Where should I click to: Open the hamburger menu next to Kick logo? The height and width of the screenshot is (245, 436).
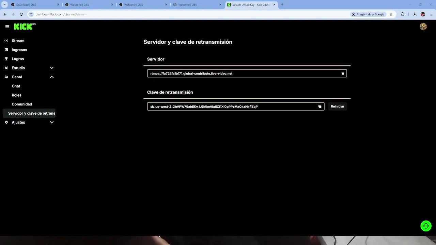7,27
